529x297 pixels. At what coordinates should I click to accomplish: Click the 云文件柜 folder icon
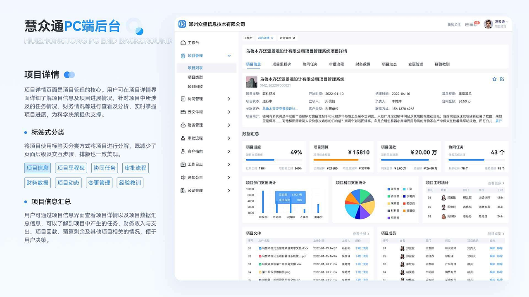183,112
